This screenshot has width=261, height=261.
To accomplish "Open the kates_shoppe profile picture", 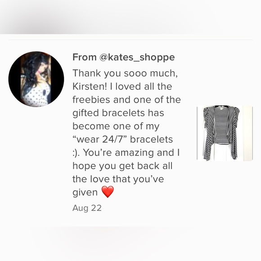I will (x=36, y=79).
